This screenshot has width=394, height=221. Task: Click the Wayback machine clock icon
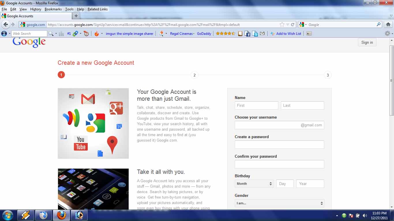[86, 34]
